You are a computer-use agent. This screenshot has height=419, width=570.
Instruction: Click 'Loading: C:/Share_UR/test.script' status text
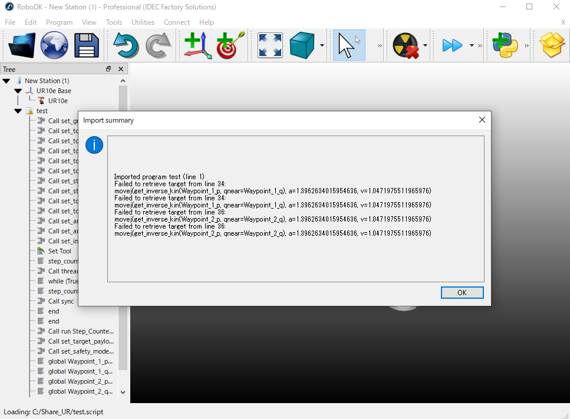[x=54, y=412]
